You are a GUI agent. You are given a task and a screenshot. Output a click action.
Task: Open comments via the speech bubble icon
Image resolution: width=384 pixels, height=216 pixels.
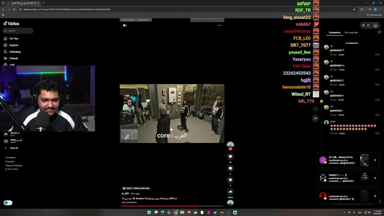click(x=230, y=168)
